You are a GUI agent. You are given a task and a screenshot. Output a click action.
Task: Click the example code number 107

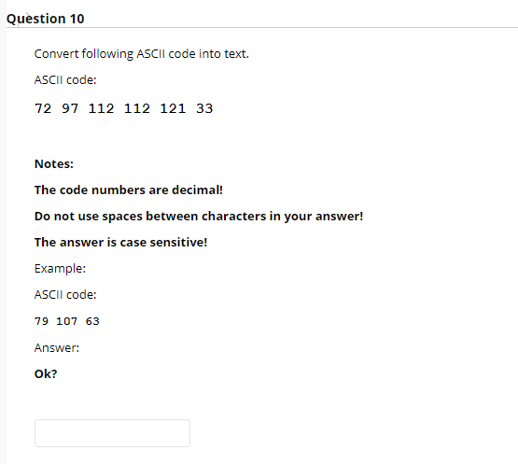click(66, 321)
